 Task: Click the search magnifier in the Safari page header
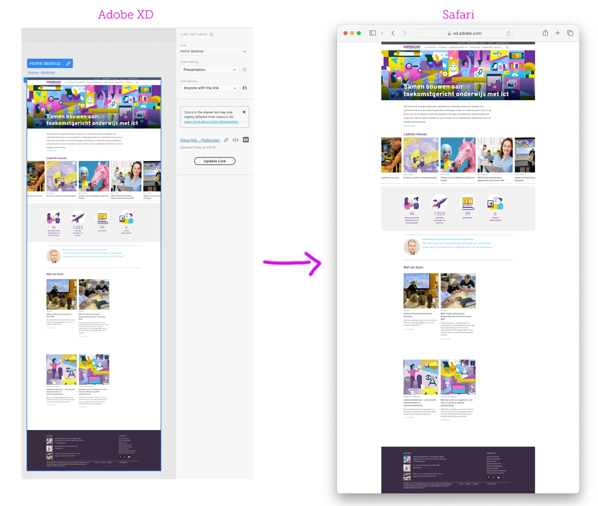[507, 47]
